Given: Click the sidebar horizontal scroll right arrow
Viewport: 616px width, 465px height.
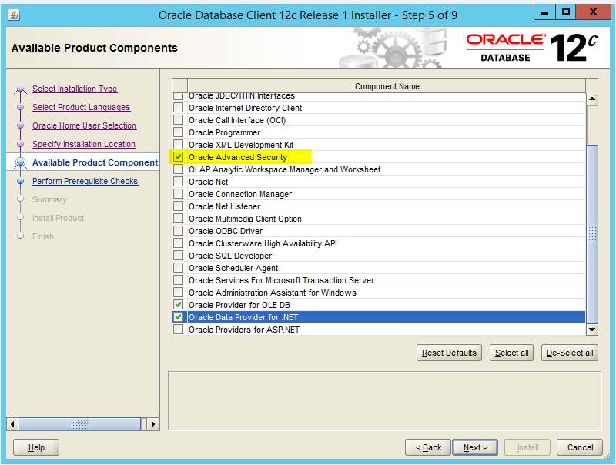Looking at the screenshot, I should pos(152,423).
